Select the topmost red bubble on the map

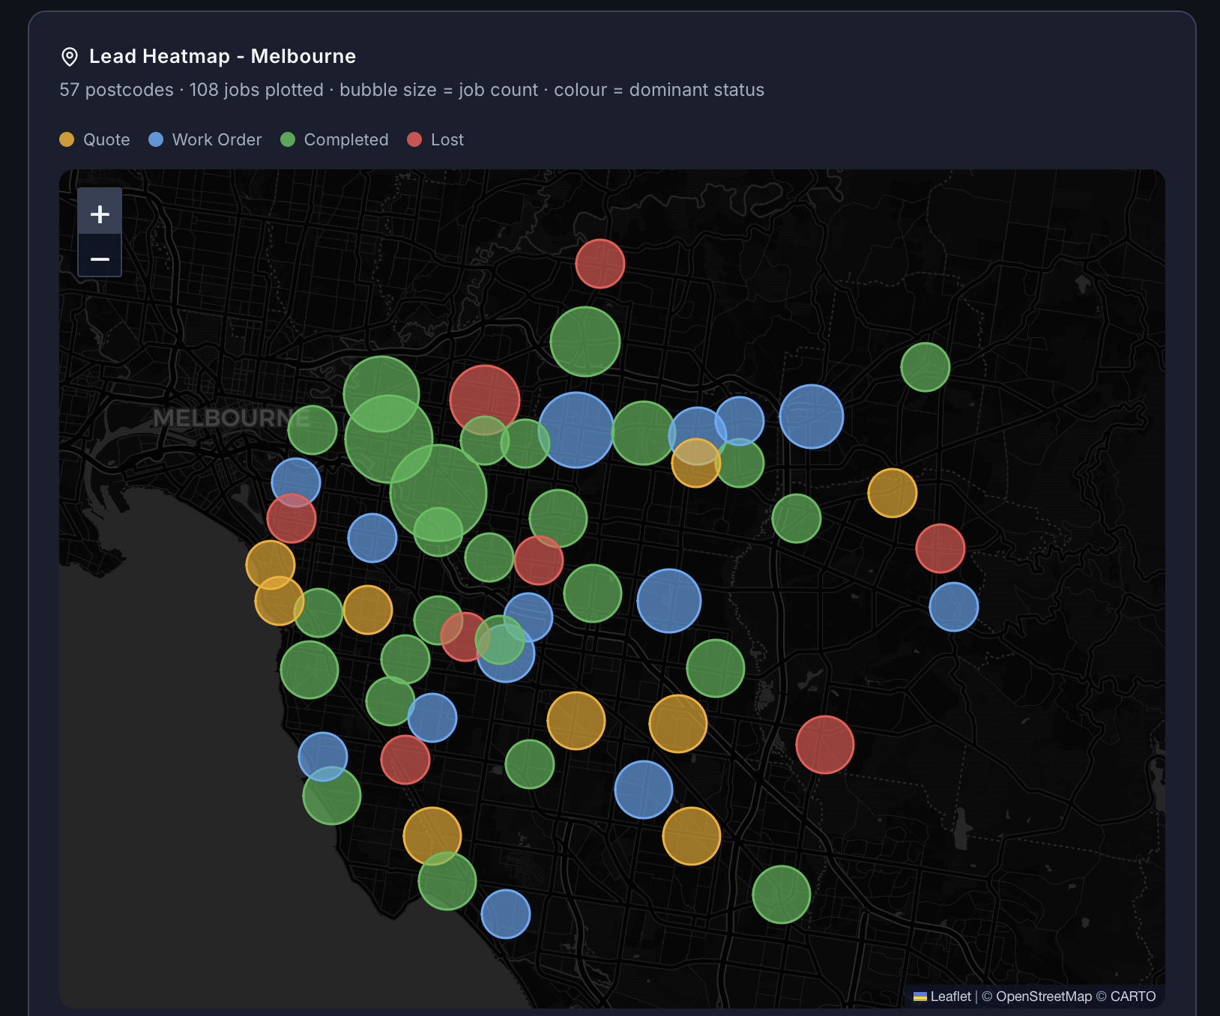pos(600,264)
